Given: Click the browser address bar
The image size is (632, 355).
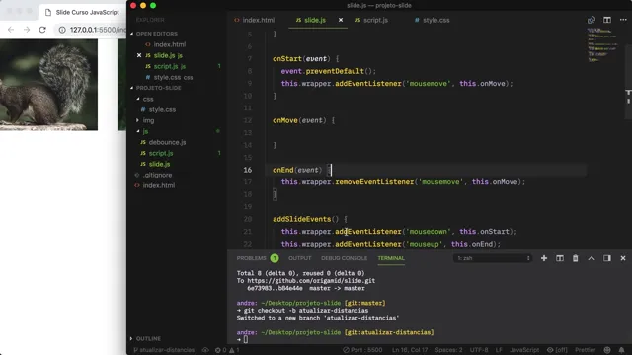Looking at the screenshot, I should click(x=92, y=30).
